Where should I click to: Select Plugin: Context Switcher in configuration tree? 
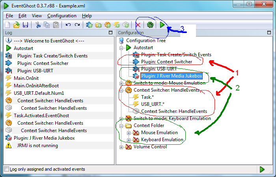166,62
